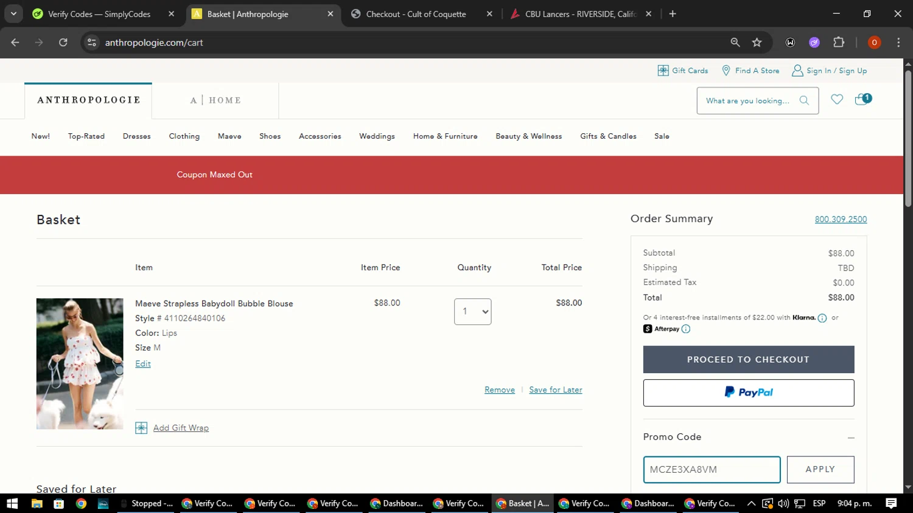Open browser zoom magnifier icon

point(735,42)
